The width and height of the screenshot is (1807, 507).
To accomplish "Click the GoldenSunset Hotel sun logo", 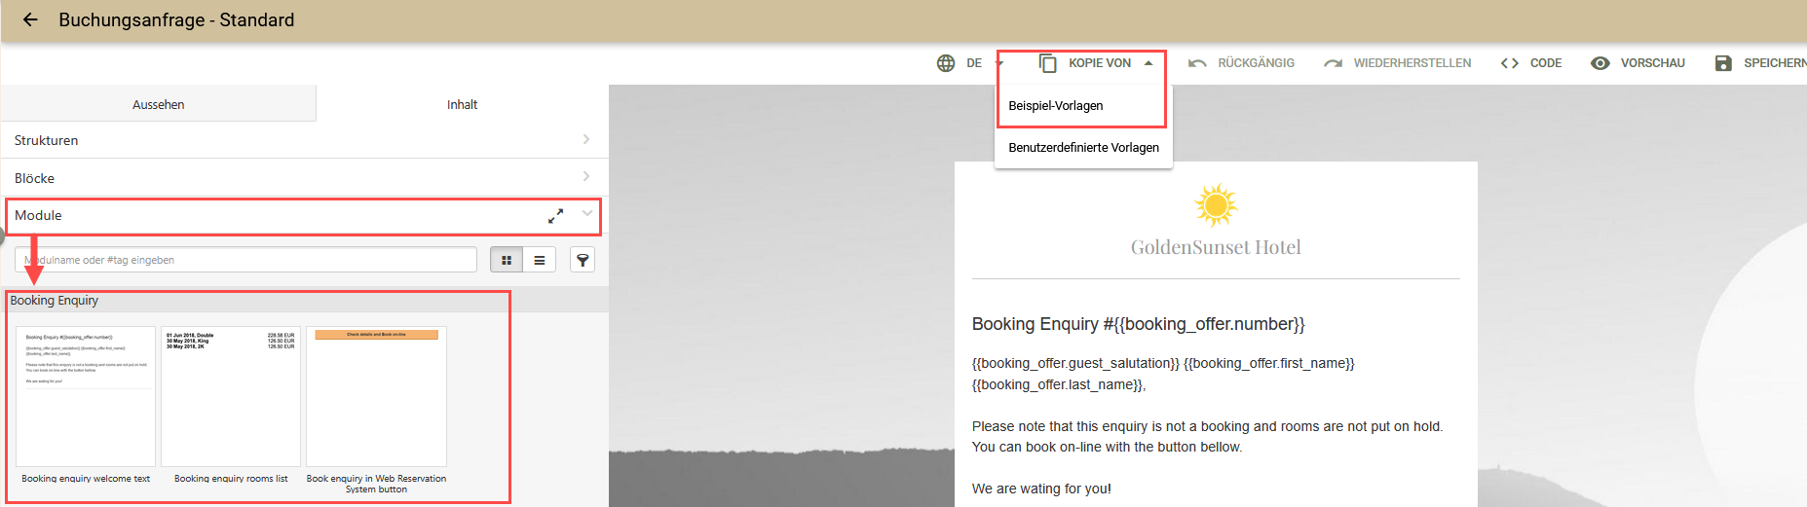I will 1216,204.
